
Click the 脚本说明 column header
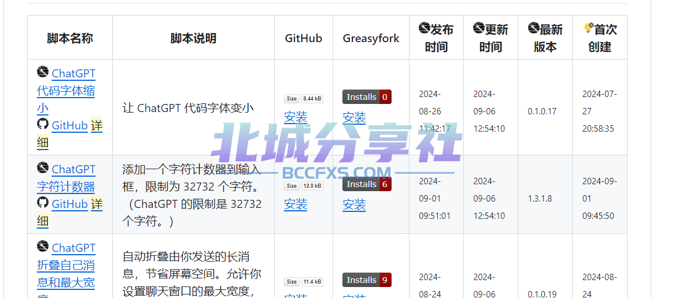click(193, 38)
